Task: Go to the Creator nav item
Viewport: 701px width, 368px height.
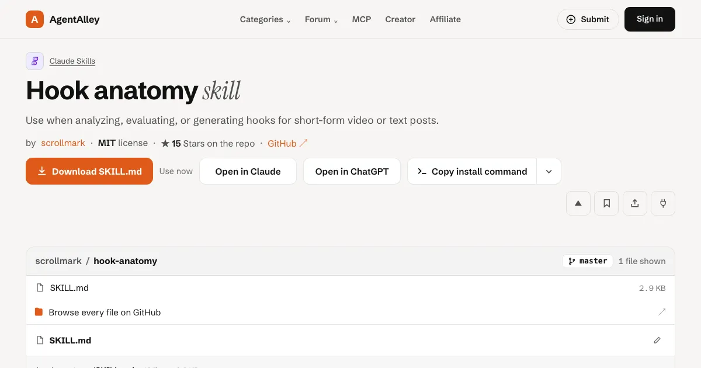Action: pos(400,19)
